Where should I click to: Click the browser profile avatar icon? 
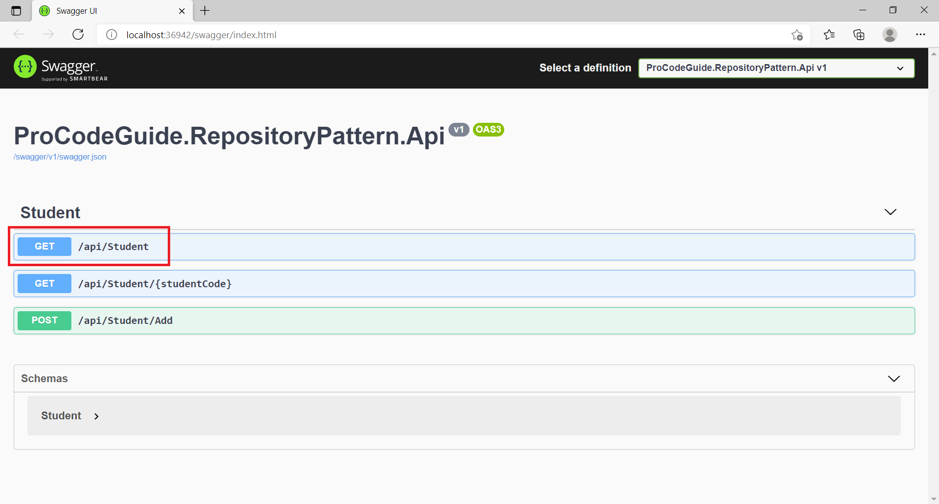(890, 35)
